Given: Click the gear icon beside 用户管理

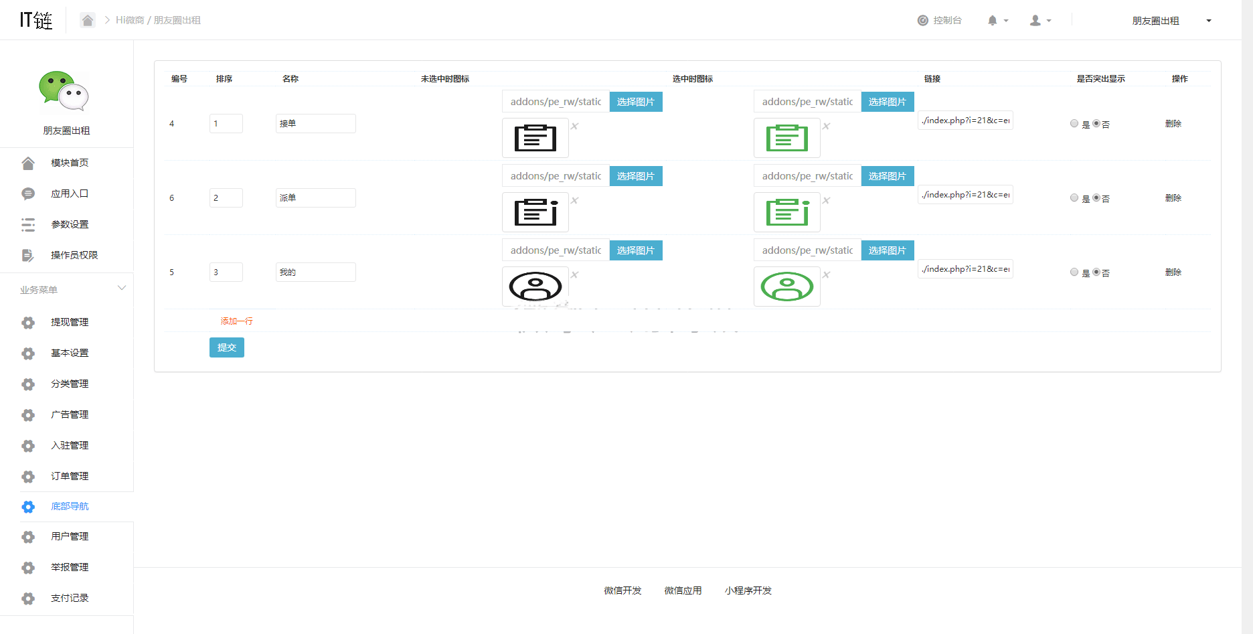Looking at the screenshot, I should tap(28, 537).
